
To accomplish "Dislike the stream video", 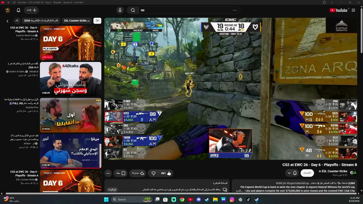I will (153, 173).
